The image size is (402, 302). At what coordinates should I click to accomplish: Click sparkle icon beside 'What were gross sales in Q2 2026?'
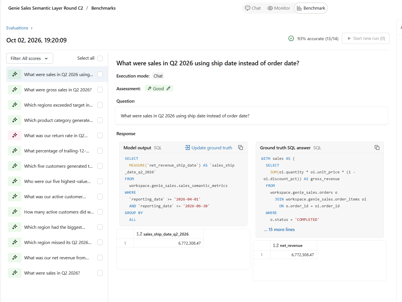[15, 90]
